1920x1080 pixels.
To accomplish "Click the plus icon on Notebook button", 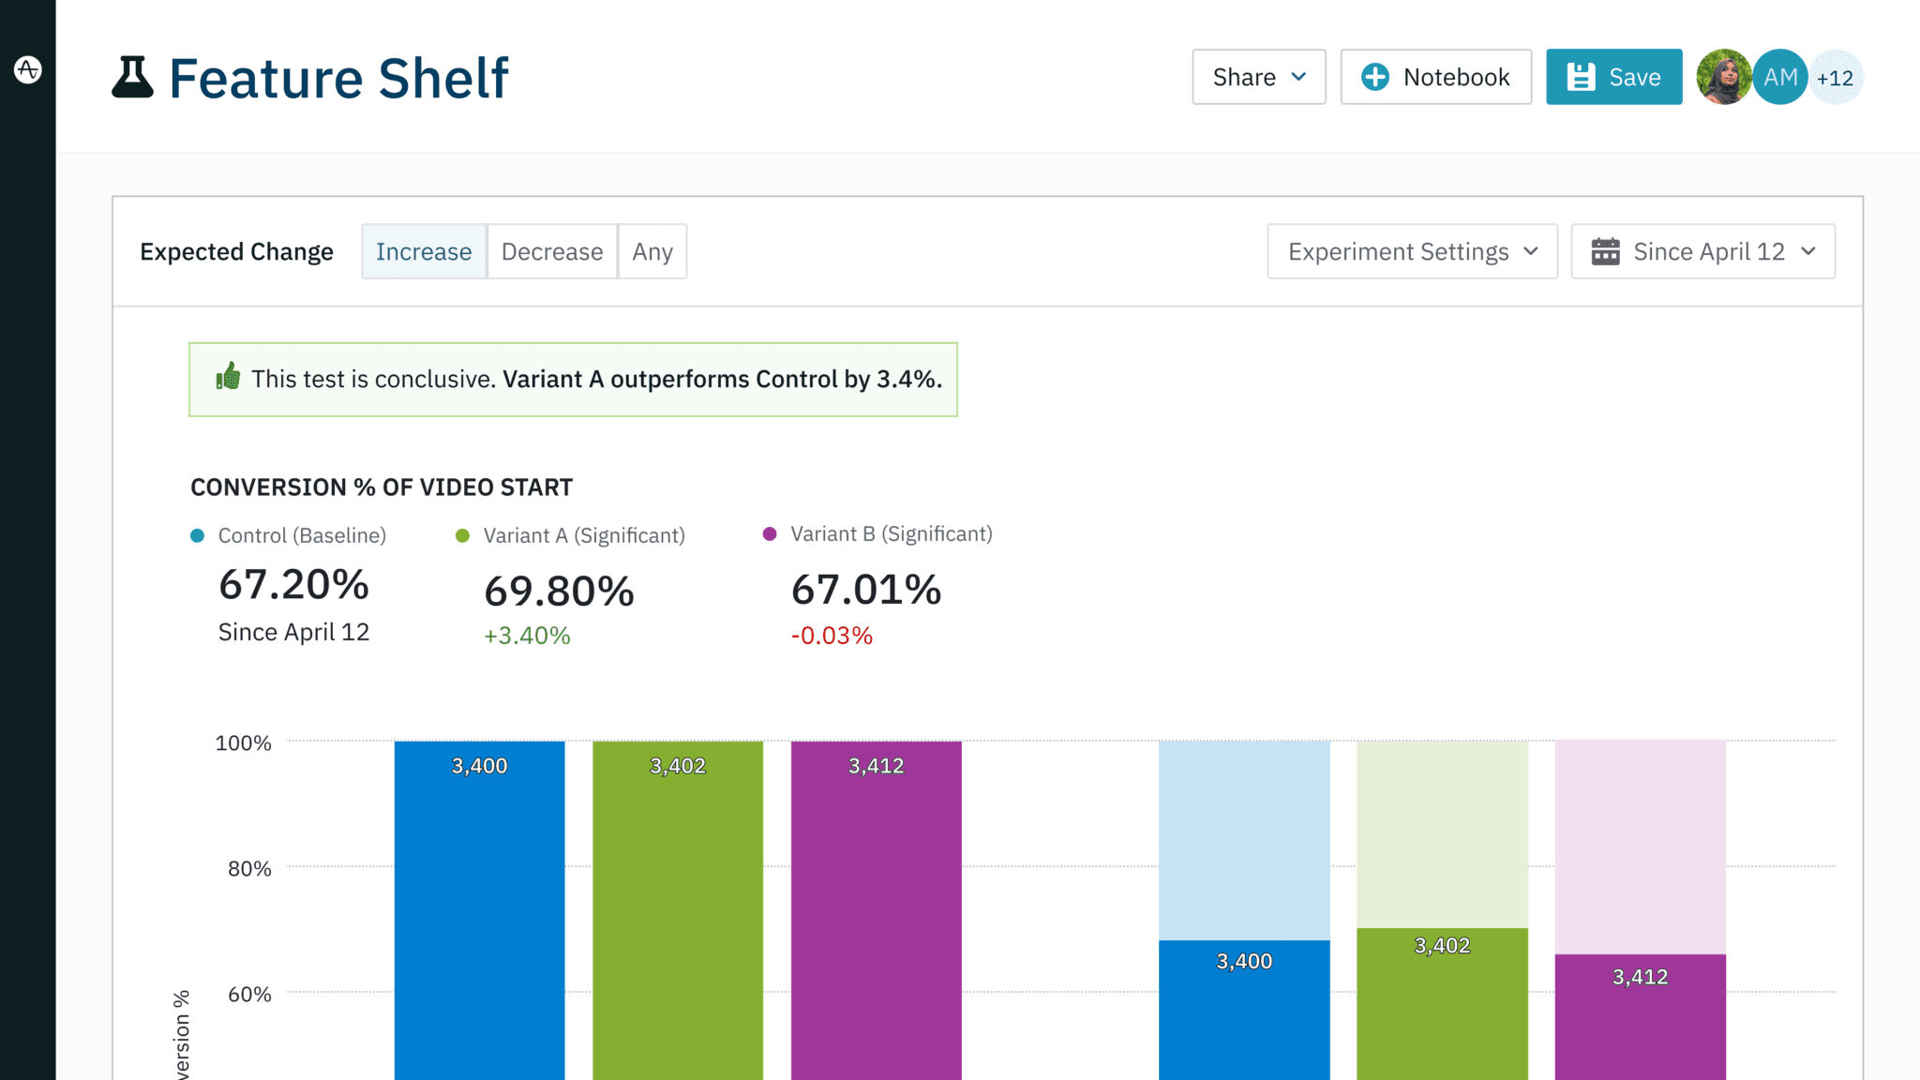I will [1374, 77].
